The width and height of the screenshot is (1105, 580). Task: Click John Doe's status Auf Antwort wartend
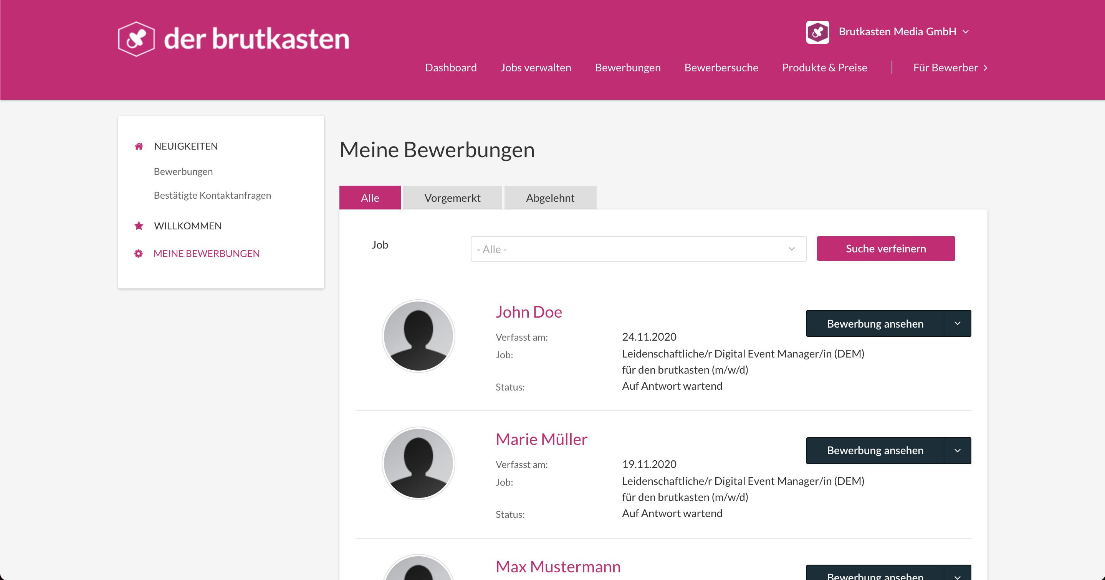[x=672, y=386]
